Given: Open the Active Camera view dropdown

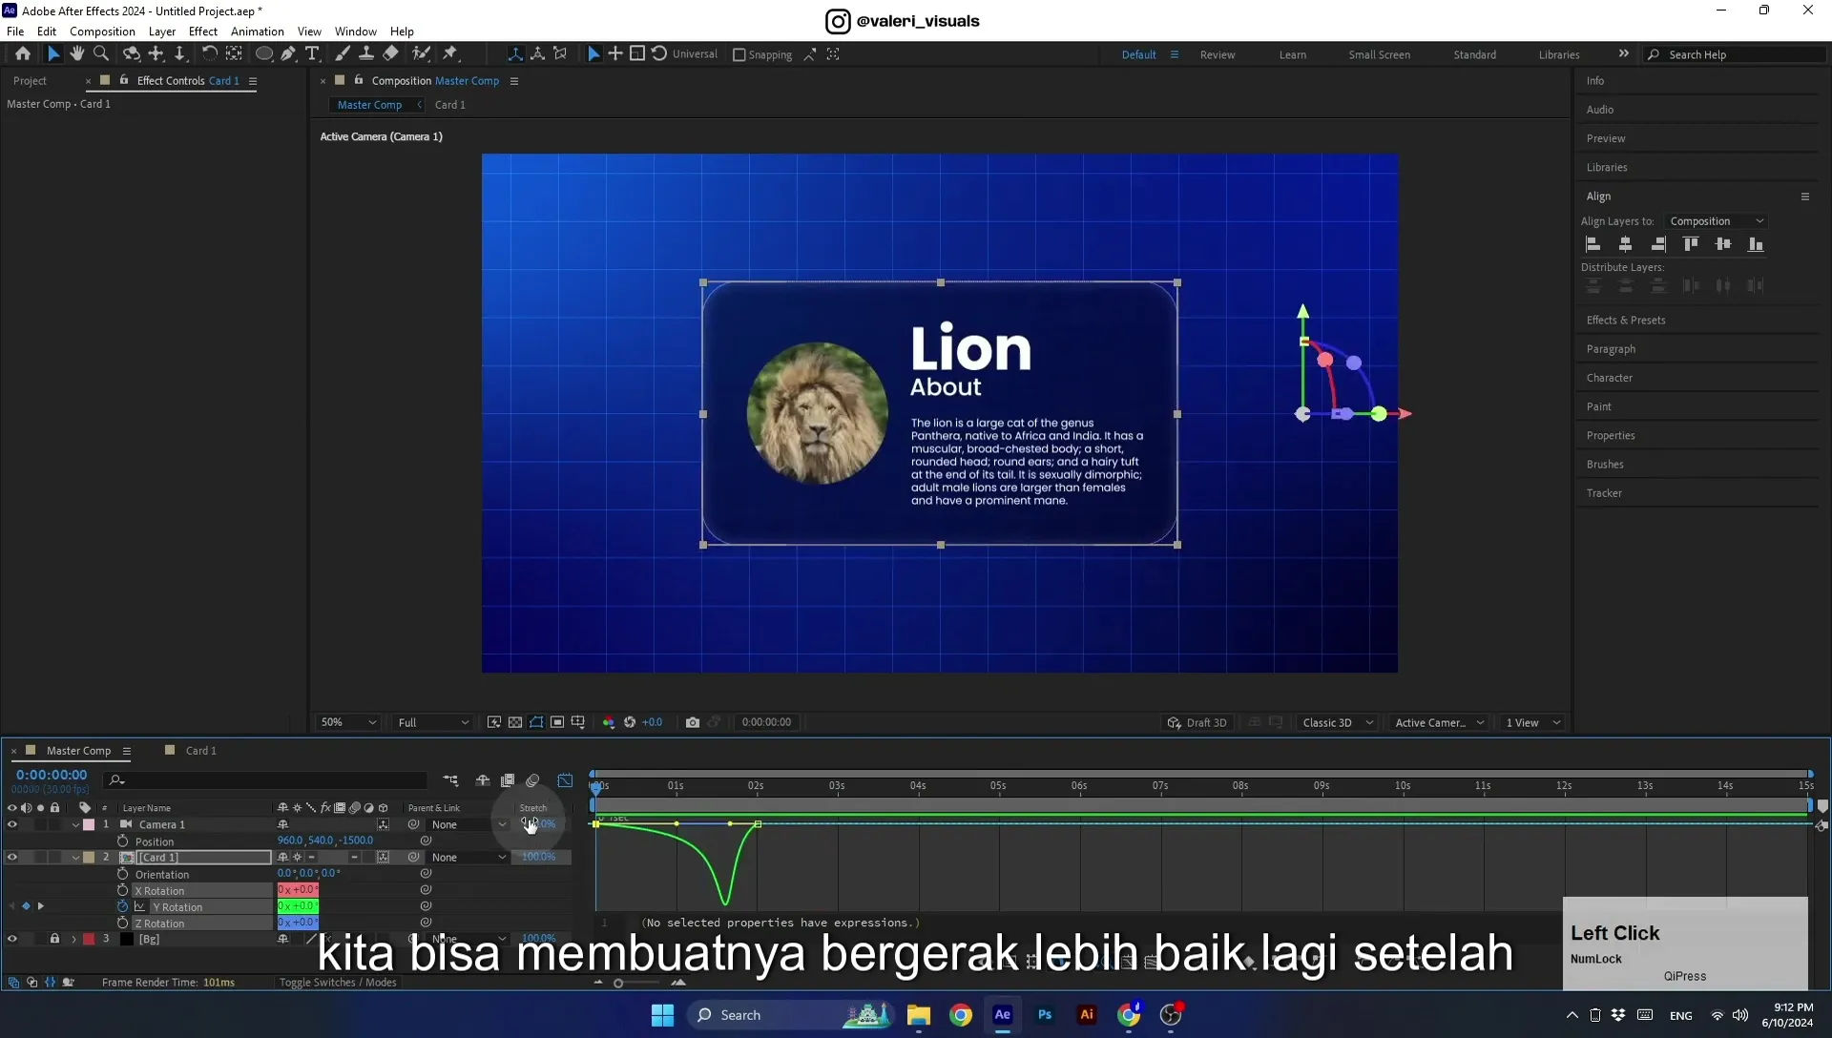Looking at the screenshot, I should tap(1439, 722).
